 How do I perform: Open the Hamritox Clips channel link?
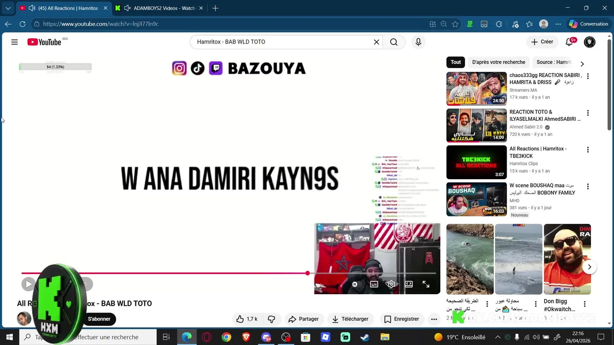pos(524,163)
